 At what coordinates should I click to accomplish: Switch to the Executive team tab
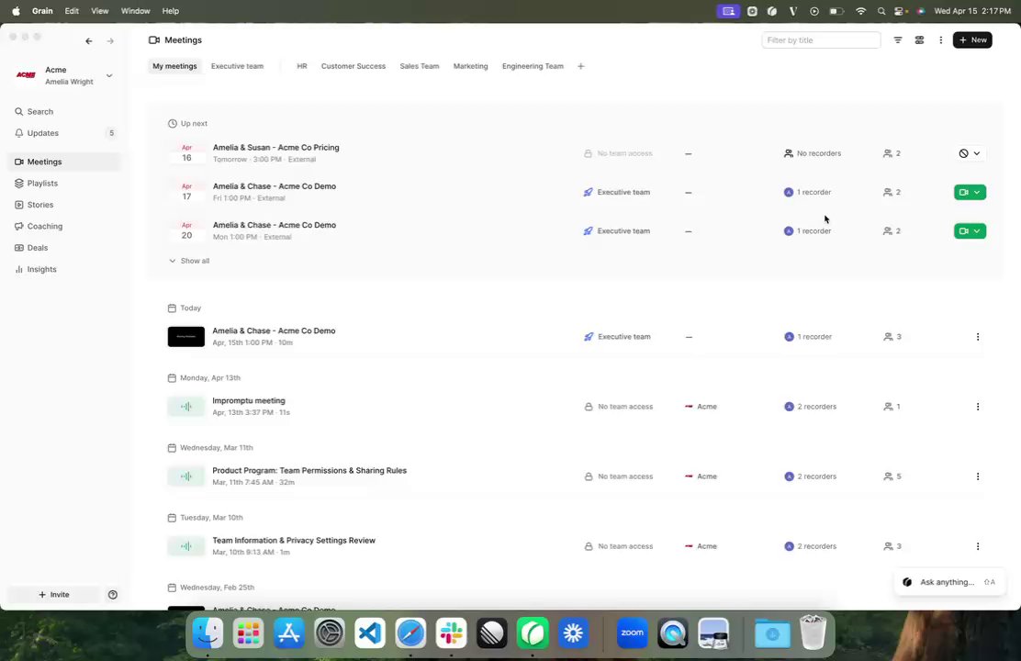[x=237, y=66]
